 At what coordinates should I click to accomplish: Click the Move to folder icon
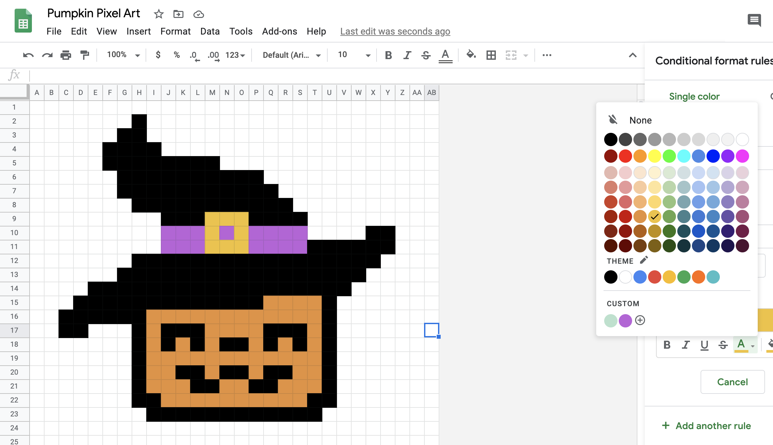[x=178, y=14]
